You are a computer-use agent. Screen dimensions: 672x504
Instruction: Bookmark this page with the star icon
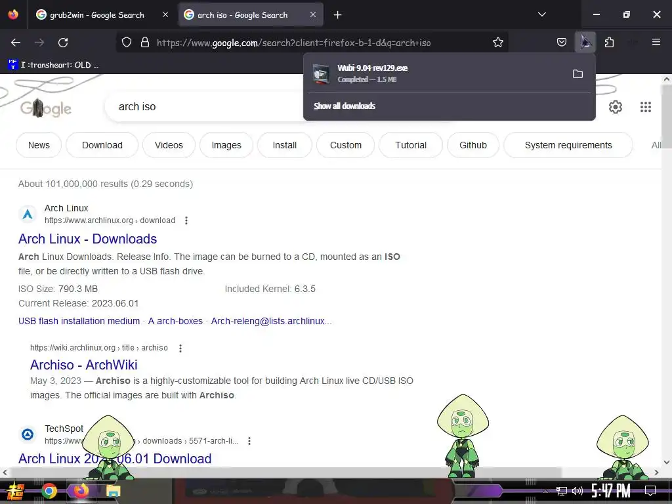(498, 43)
